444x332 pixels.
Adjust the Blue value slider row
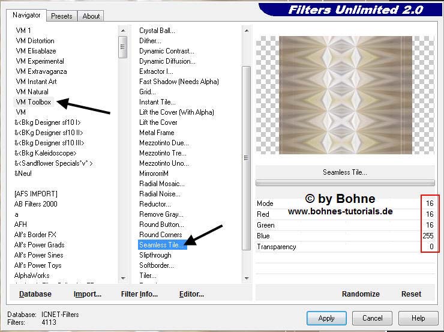pos(345,236)
